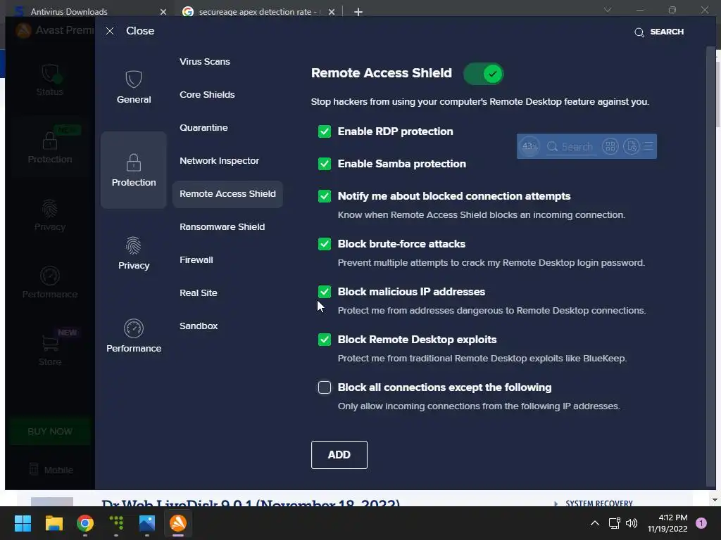Click the ADD button
This screenshot has height=540, width=721.
click(339, 455)
